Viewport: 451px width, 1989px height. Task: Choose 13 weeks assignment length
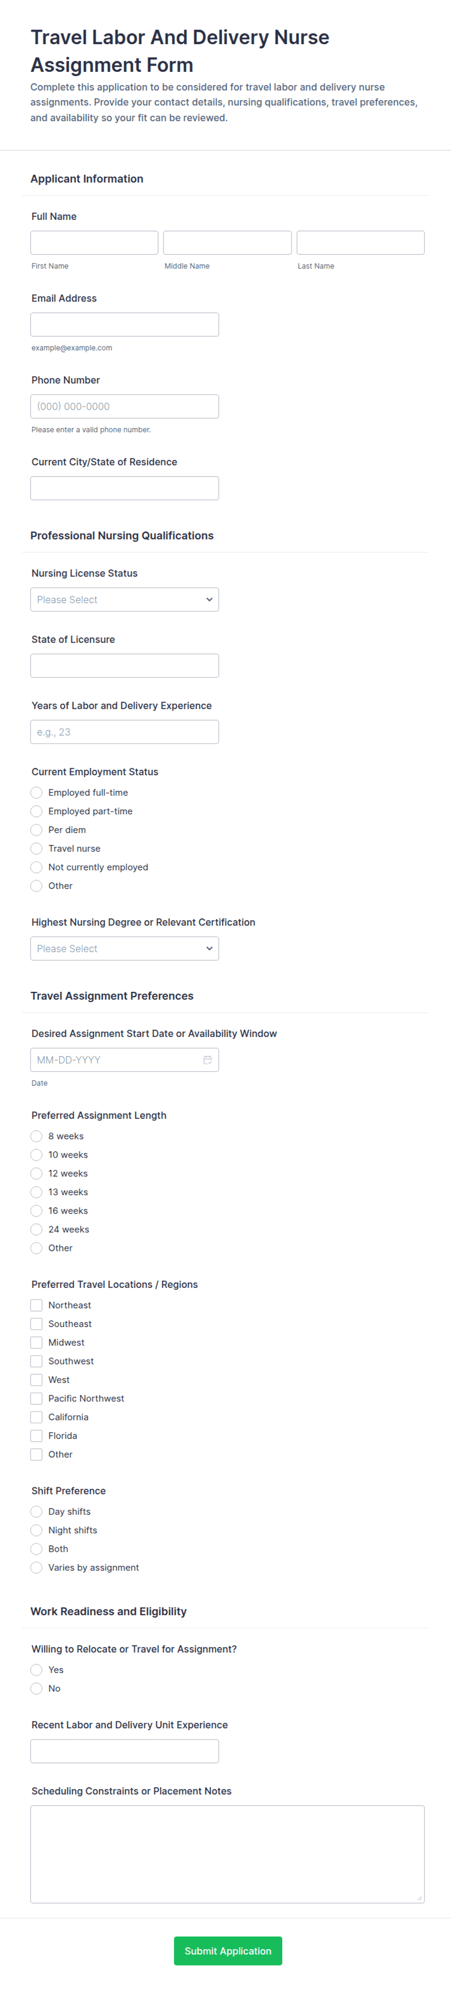tap(36, 1192)
